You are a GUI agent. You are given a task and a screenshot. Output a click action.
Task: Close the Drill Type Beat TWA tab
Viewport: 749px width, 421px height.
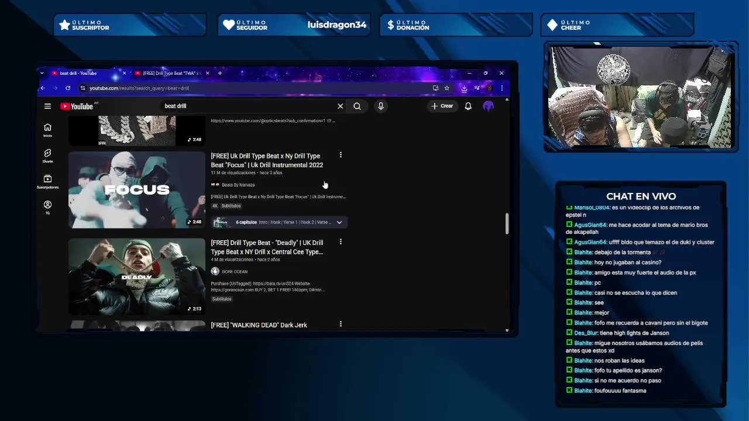[207, 73]
